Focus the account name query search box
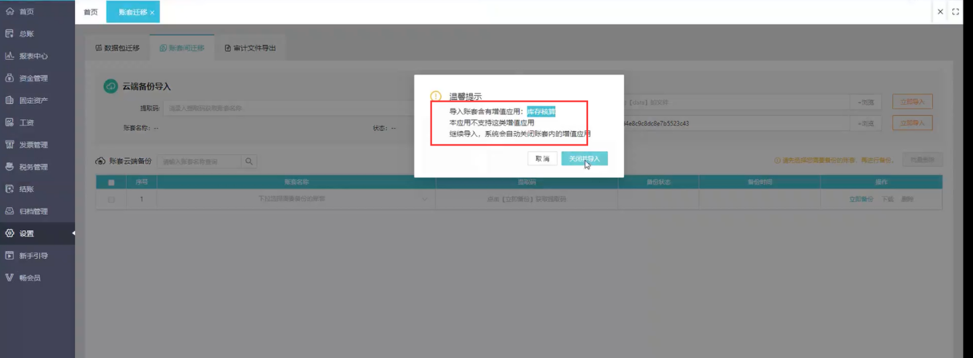This screenshot has height=358, width=973. click(x=199, y=161)
